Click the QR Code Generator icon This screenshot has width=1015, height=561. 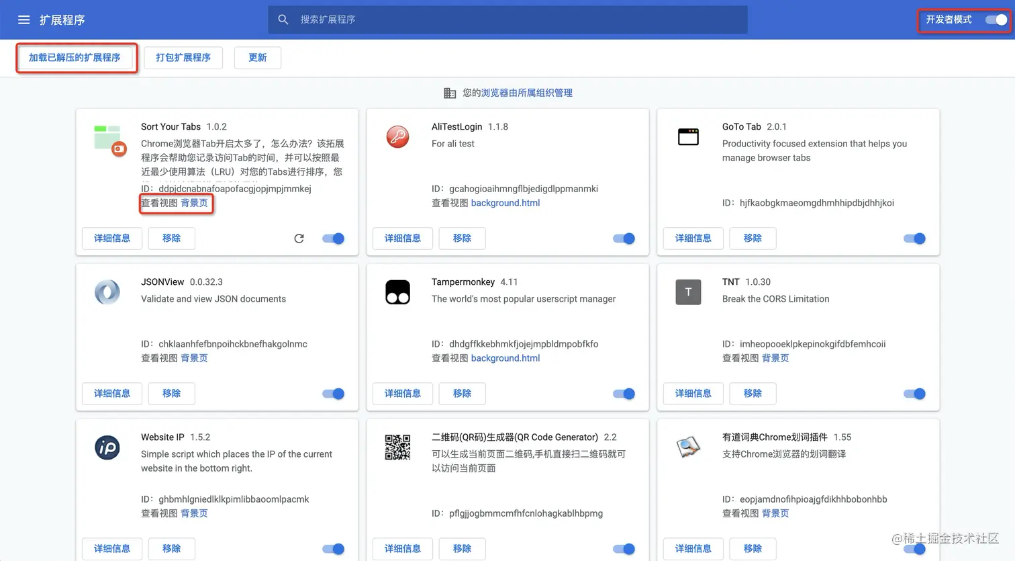(397, 447)
